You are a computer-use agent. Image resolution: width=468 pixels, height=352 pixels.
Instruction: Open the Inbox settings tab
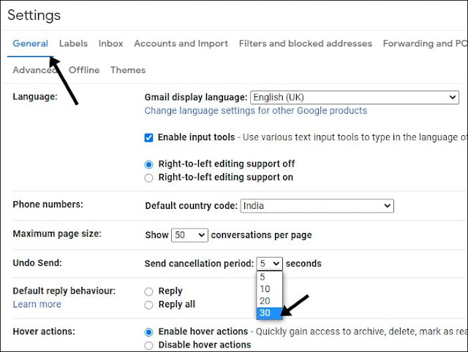[110, 44]
